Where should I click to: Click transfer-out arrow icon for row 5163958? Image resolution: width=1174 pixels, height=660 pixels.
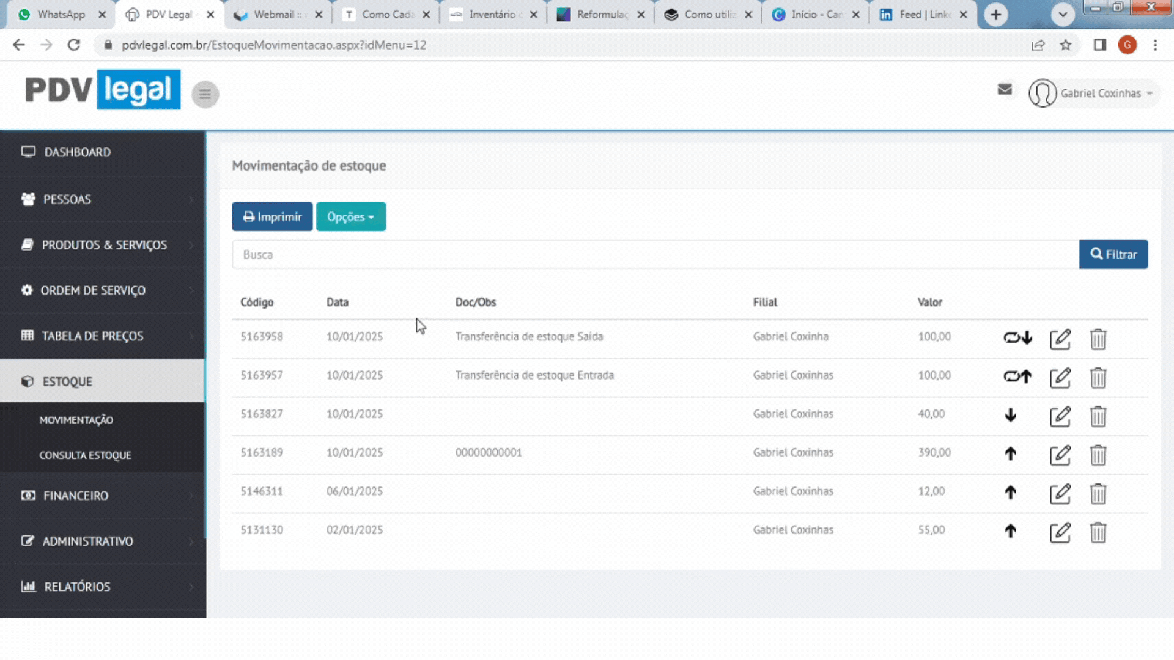(1017, 337)
